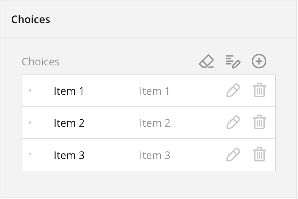298x199 pixels.
Task: Click the drag handle of Item 2
Action: tap(30, 123)
